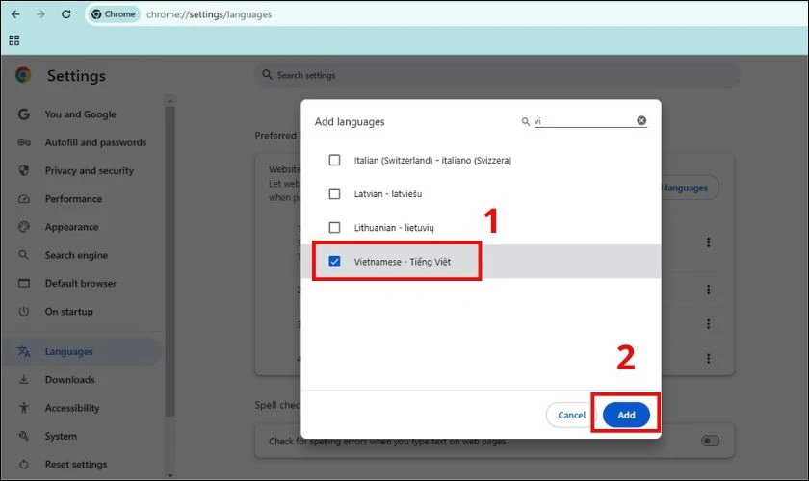Reload the page with refresh icon
The image size is (809, 481).
66,14
